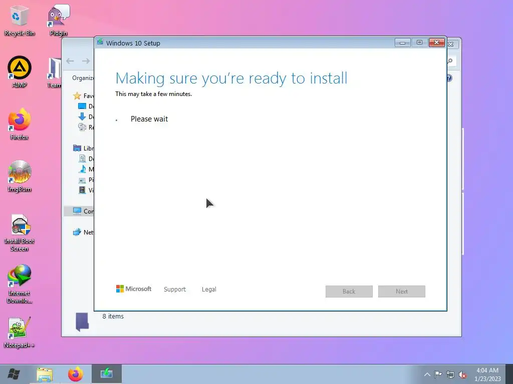
Task: Open the Notepad++ desktop shortcut
Action: (x=19, y=332)
